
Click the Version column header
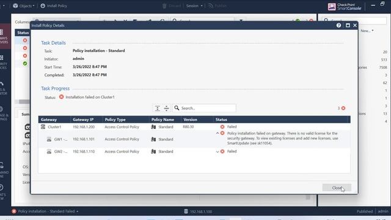[197, 120]
